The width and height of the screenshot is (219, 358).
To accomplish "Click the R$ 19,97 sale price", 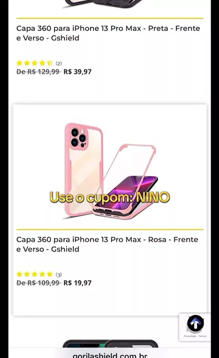I will click(x=78, y=283).
